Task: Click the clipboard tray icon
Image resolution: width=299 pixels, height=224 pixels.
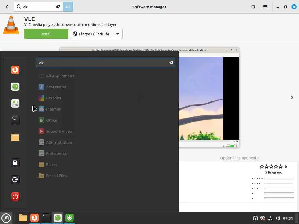Action: pos(255,218)
